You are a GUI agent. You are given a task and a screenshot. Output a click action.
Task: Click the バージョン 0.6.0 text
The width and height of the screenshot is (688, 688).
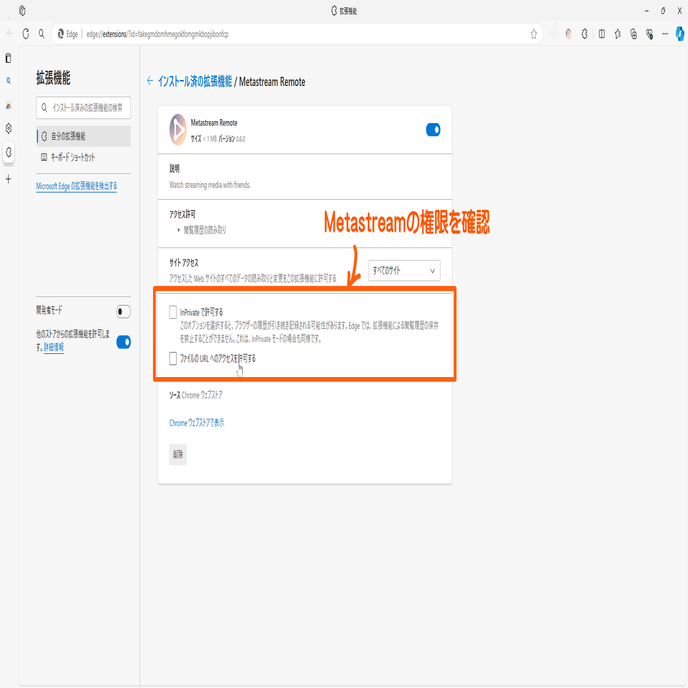coord(232,139)
